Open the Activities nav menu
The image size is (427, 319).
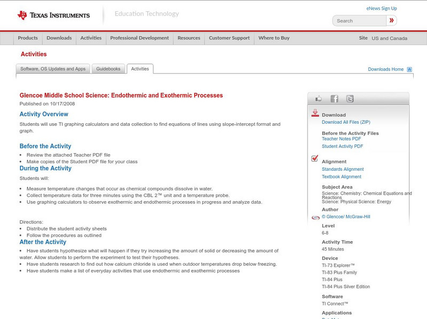pos(91,38)
